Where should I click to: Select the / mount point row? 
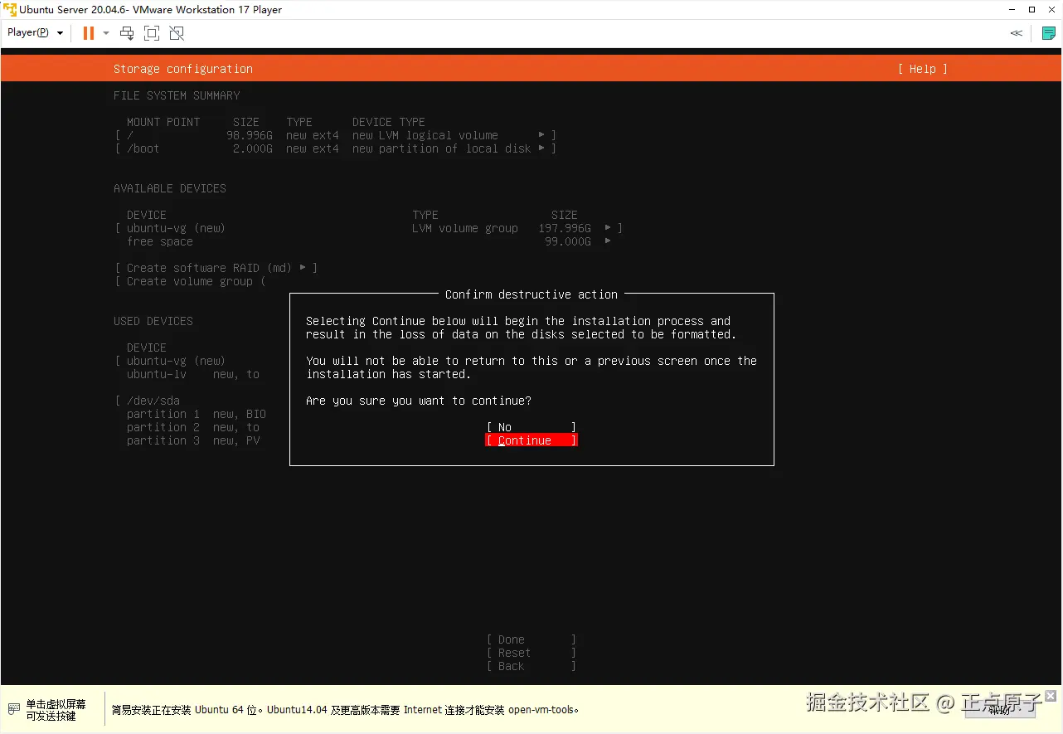point(336,135)
